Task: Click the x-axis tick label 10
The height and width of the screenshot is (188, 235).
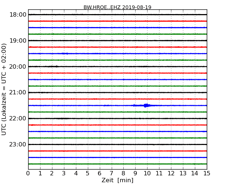Action: (x=147, y=174)
